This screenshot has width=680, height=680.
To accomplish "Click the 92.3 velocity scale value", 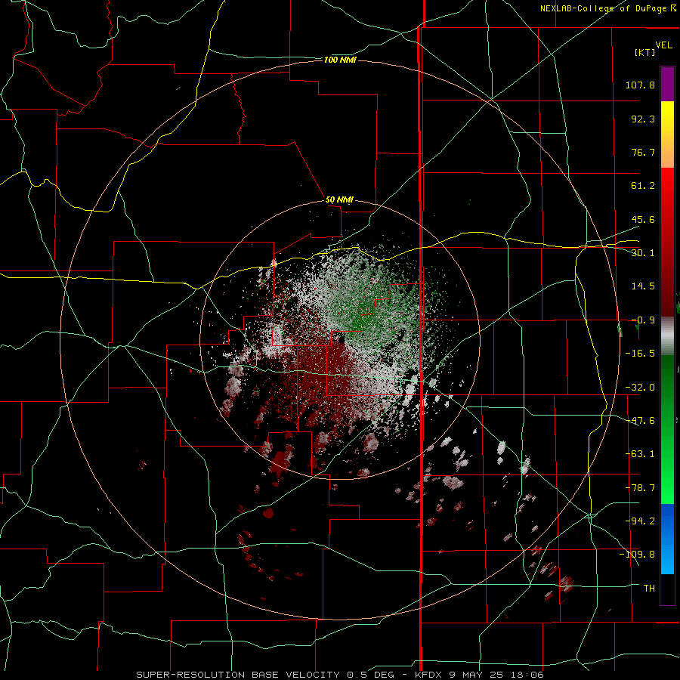I will tap(643, 119).
